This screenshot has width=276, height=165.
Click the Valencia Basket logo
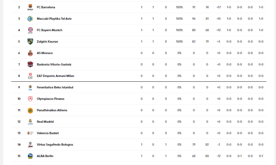tap(30, 133)
